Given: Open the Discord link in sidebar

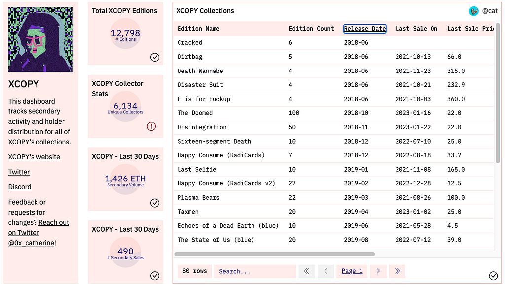Looking at the screenshot, I should [20, 187].
